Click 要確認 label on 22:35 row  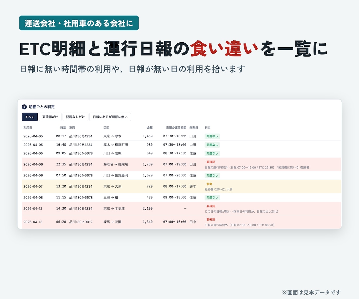pos(211,162)
